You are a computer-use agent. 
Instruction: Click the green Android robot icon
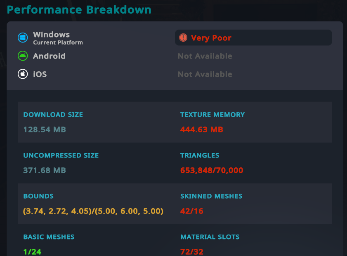tap(23, 56)
